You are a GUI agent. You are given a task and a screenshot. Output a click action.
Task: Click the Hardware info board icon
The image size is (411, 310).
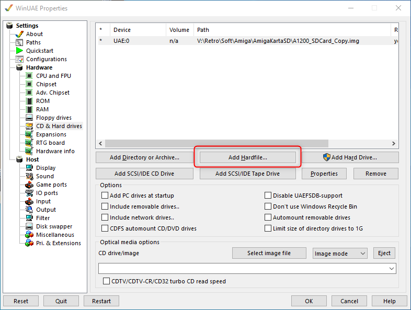29,151
